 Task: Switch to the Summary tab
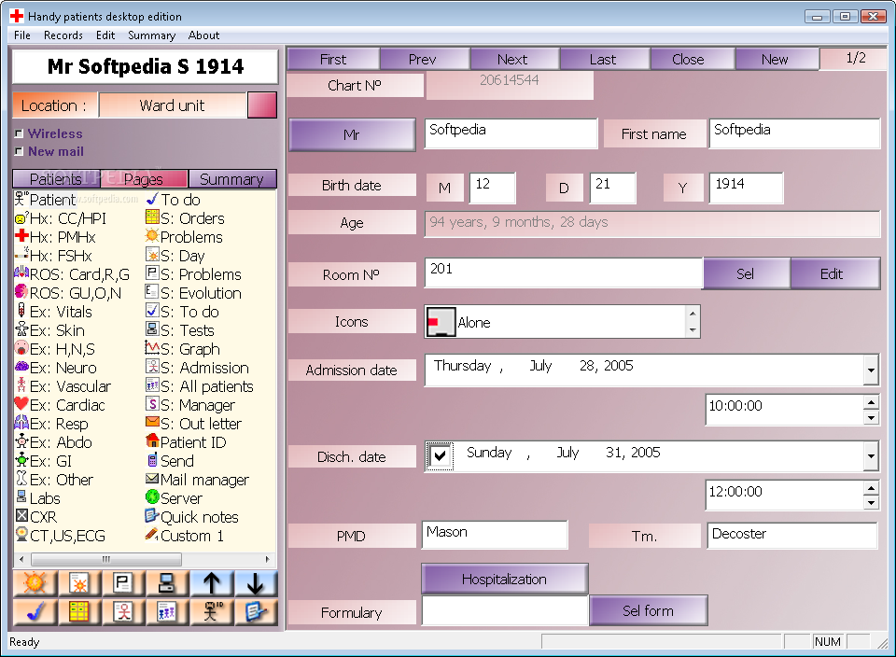(232, 179)
